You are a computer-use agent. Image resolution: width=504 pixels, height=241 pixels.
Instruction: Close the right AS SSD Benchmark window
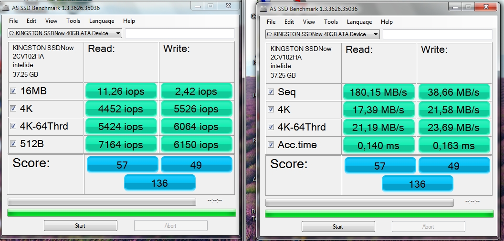point(486,6)
